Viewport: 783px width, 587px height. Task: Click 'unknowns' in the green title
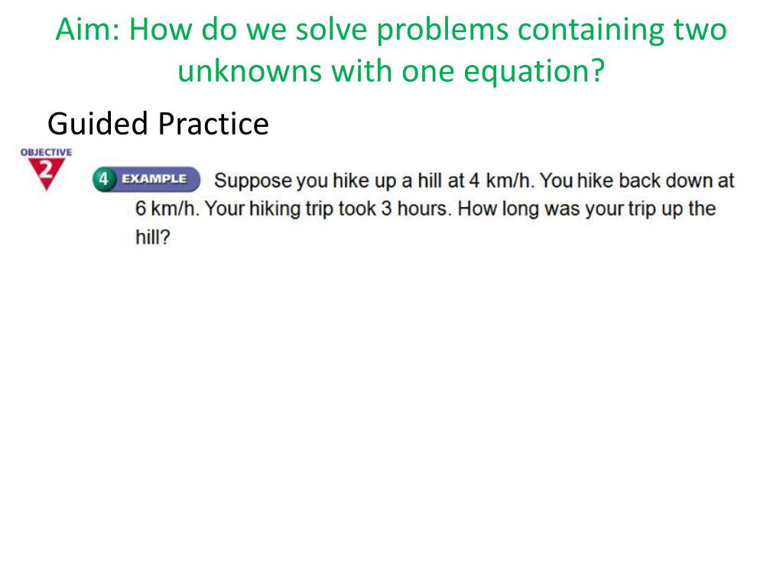click(250, 70)
